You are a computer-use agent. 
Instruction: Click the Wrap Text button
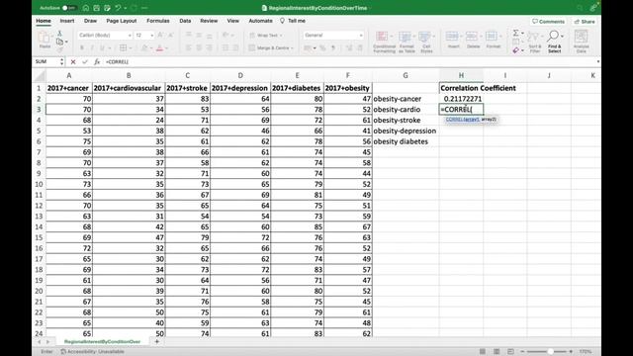[265, 36]
